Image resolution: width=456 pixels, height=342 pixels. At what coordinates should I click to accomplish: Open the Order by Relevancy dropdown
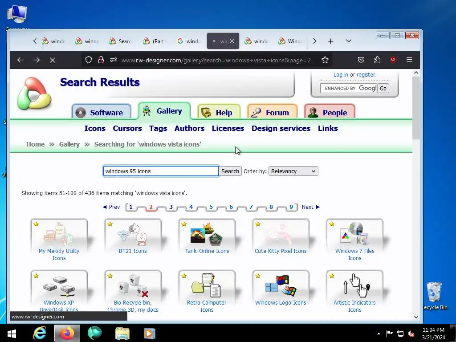coord(293,171)
